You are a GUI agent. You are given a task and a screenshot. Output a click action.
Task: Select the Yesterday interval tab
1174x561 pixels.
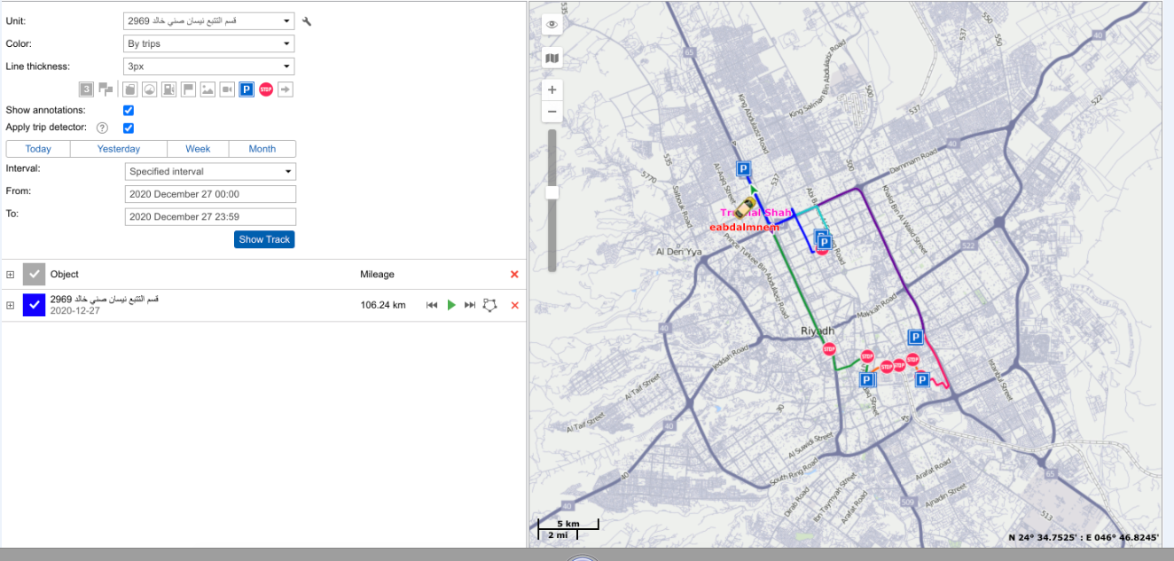coord(118,149)
